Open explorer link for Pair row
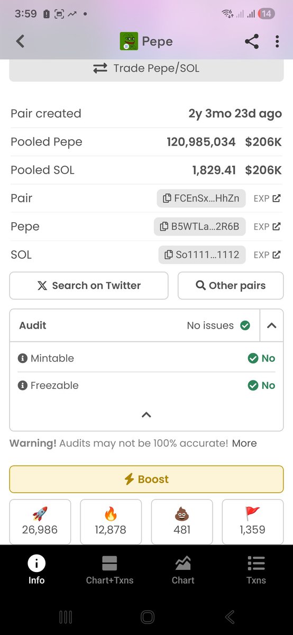Image resolution: width=293 pixels, height=635 pixels. coord(267,198)
